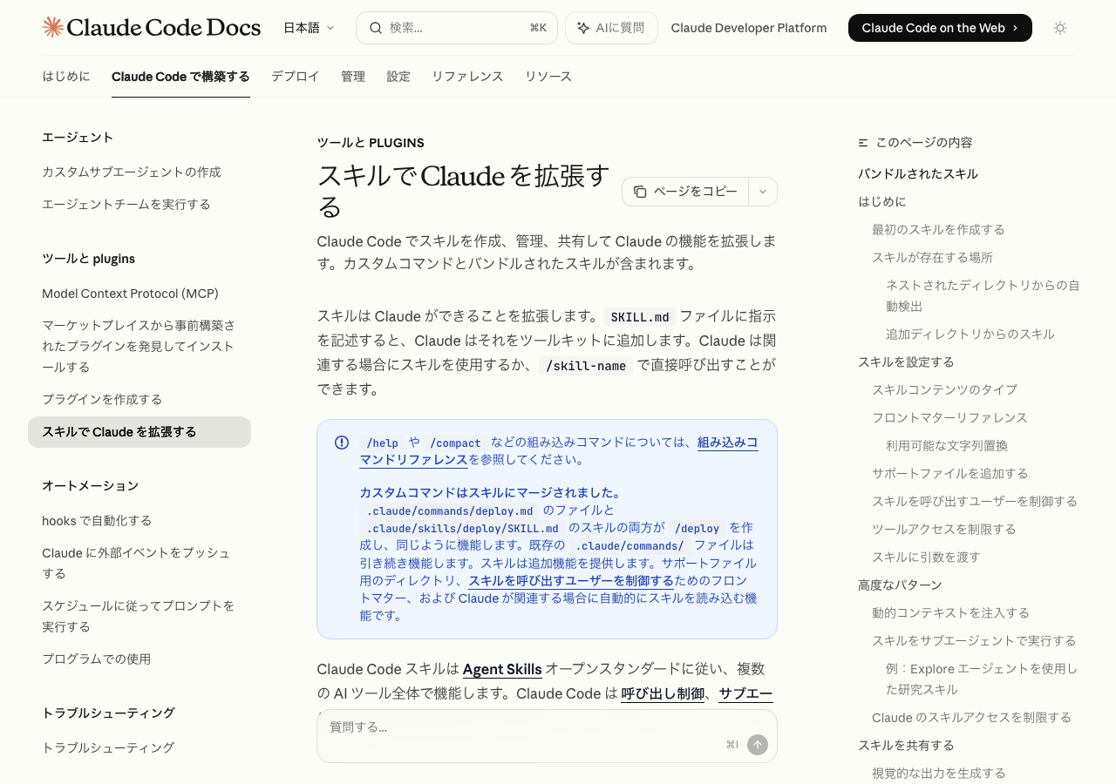Image resolution: width=1116 pixels, height=784 pixels.
Task: Click the 質問する input field
Action: pos(523,727)
